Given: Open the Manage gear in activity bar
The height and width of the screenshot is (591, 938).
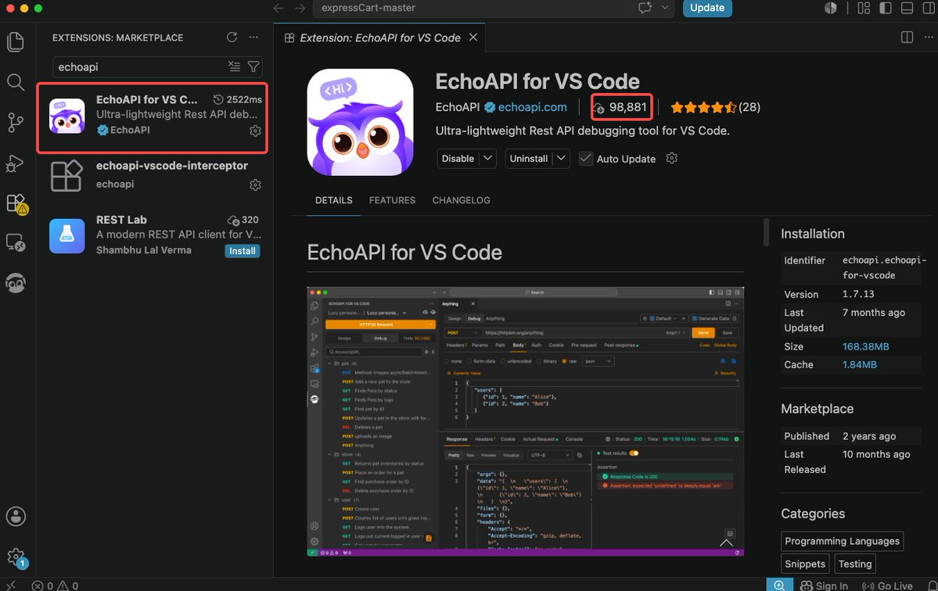Looking at the screenshot, I should pos(16,557).
